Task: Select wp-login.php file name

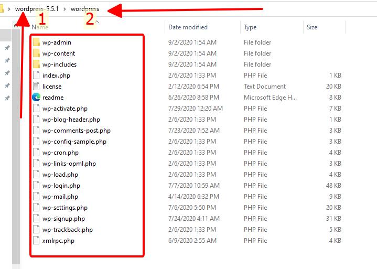Action: (61, 186)
